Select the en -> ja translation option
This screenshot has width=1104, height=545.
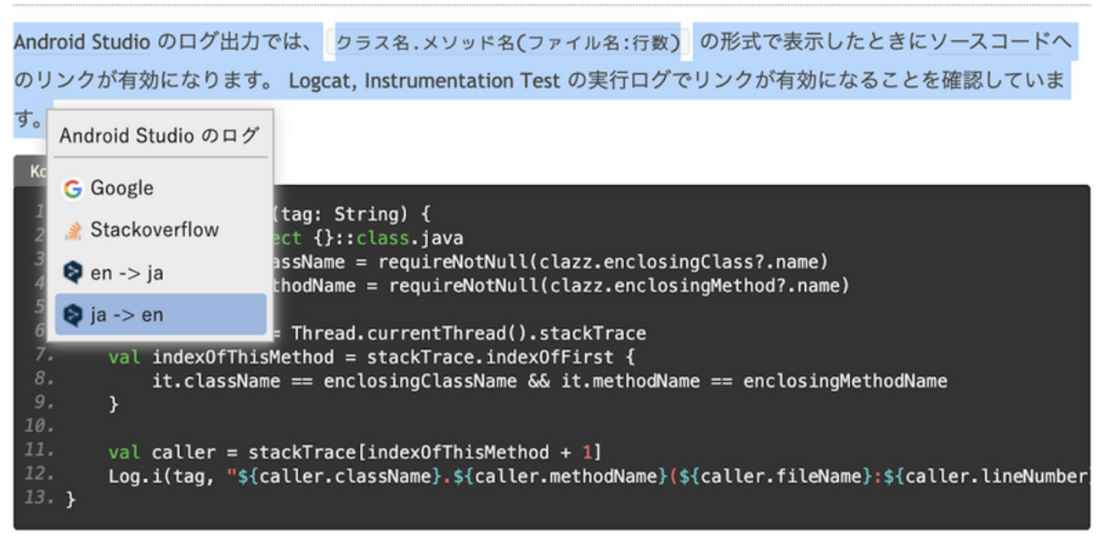[x=127, y=272]
